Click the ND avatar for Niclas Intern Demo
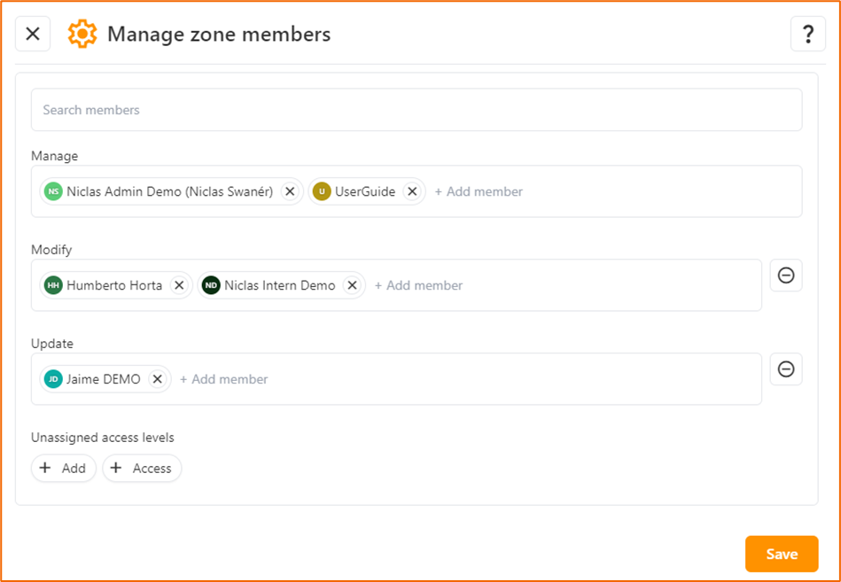Image resolution: width=841 pixels, height=582 pixels. 211,285
